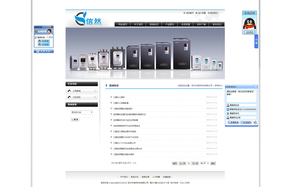290x187 pixels.
Task: Close the left 信然科技 floating widget
Action: pos(52,27)
